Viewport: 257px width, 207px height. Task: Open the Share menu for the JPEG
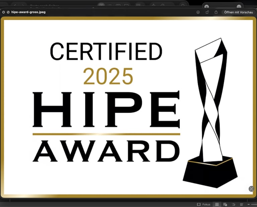216,12
